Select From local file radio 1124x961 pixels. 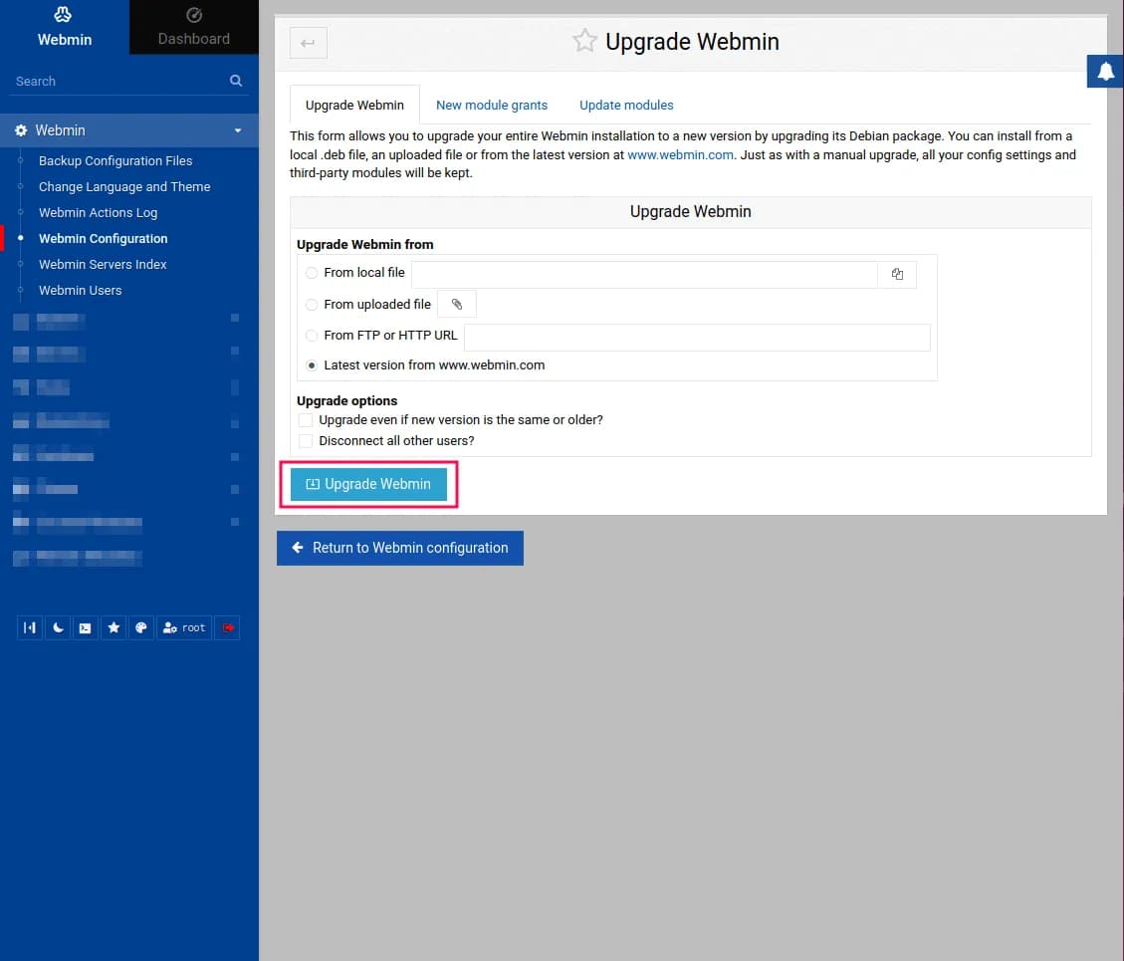[x=311, y=273]
